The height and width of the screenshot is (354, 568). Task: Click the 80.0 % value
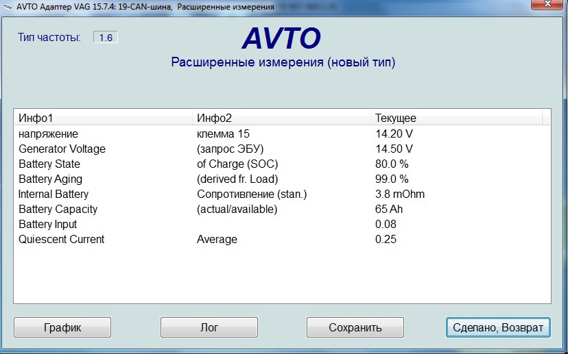[392, 164]
